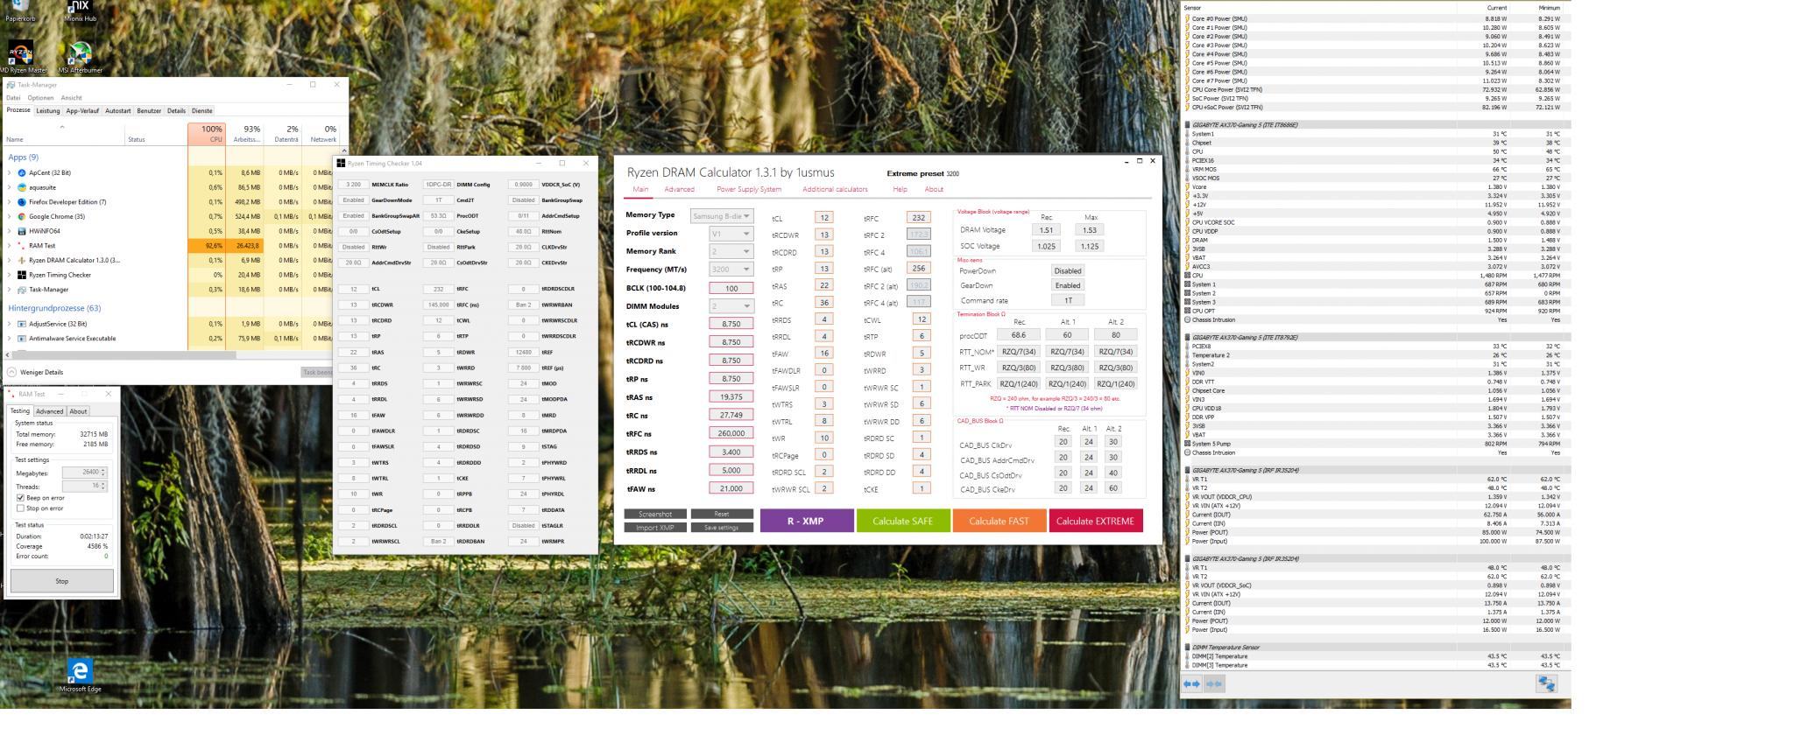Click the Import XMP button

(655, 528)
